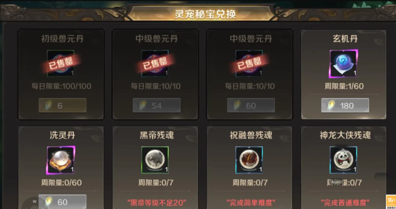
Task: Click the 16+ age rating badge
Action: (x=391, y=202)
